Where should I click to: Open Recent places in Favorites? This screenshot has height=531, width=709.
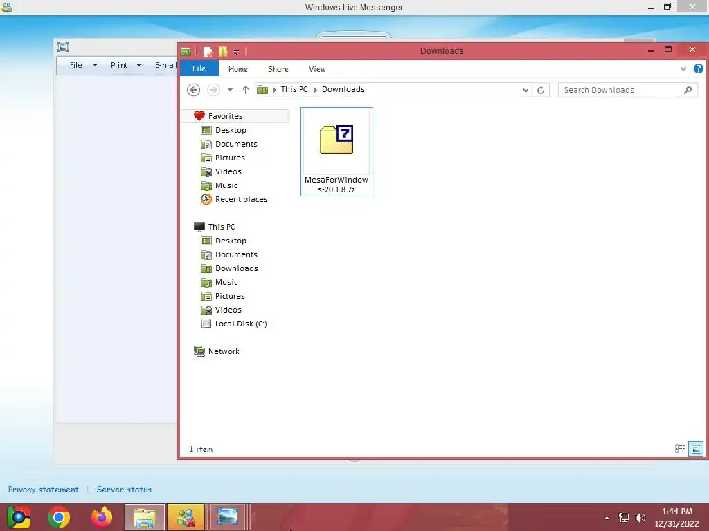(241, 199)
